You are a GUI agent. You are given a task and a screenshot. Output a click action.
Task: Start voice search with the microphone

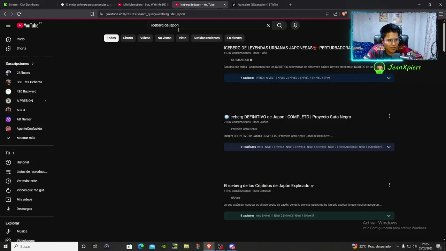click(x=295, y=25)
